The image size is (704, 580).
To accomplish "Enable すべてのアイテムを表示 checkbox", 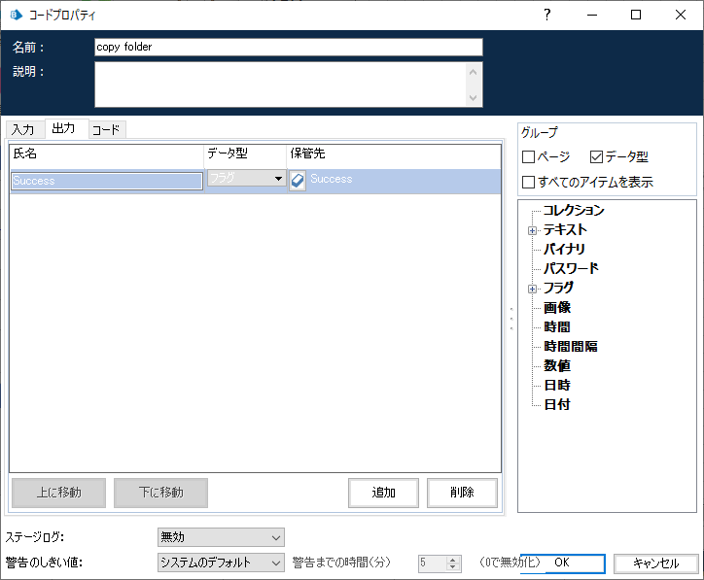I will 528,182.
